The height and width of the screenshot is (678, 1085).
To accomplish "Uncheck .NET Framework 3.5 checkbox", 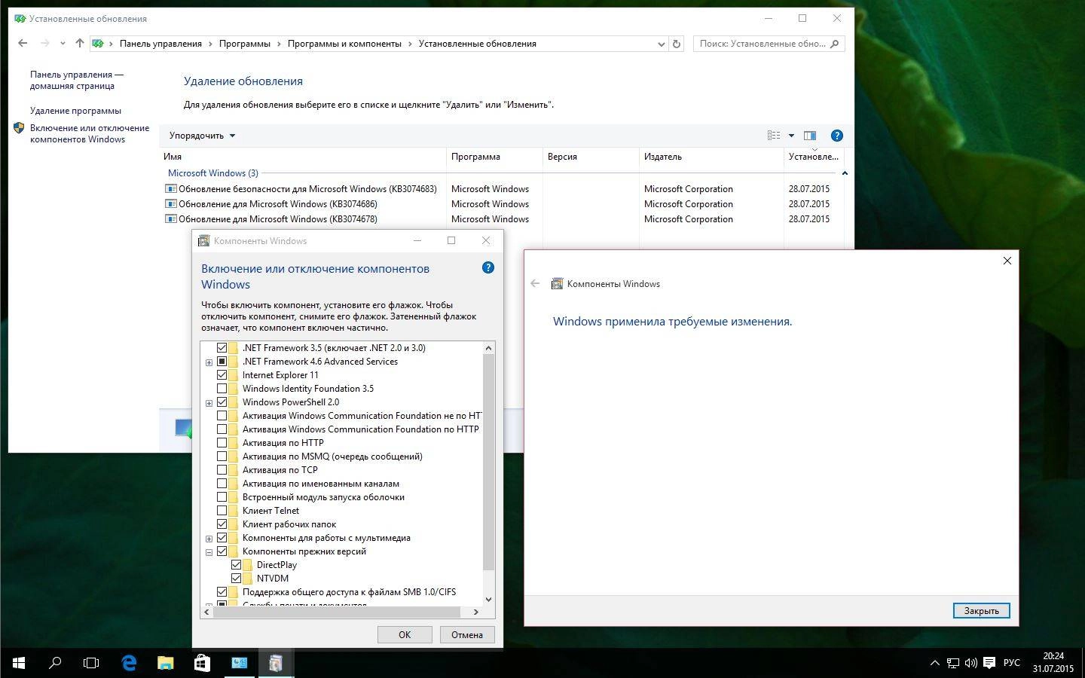I will (x=222, y=348).
